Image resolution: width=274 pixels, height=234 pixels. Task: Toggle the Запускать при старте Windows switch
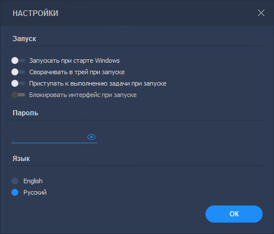click(18, 60)
